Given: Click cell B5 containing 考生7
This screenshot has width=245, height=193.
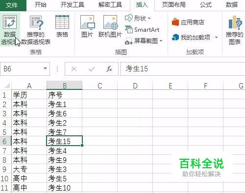Looking at the screenshot, I should (x=65, y=132).
